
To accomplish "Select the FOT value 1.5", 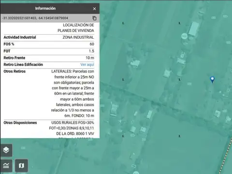I will point(91,51).
